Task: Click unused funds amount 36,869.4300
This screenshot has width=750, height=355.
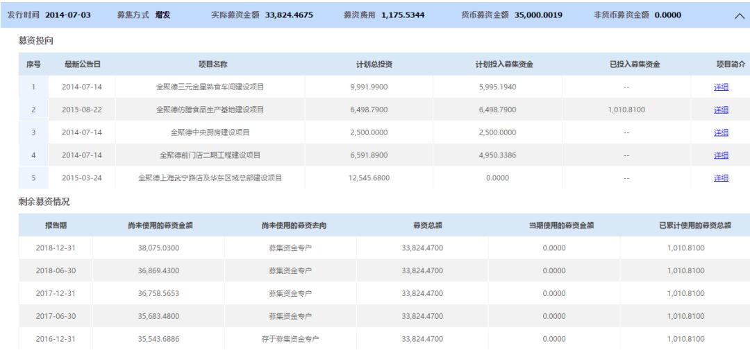Action: pyautogui.click(x=158, y=271)
